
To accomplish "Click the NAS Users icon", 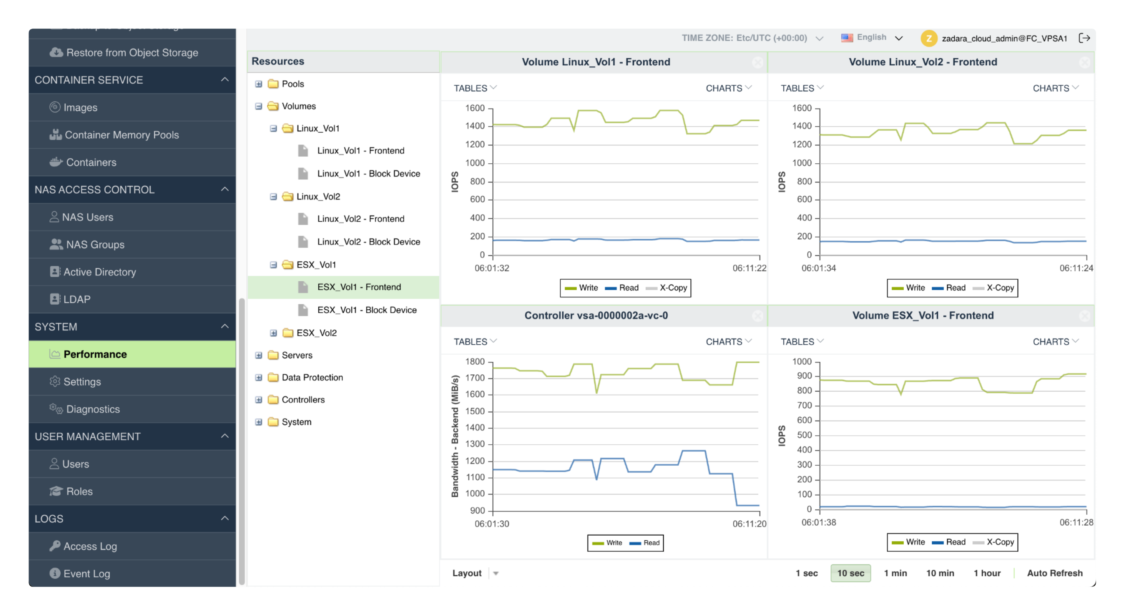I will coord(55,217).
